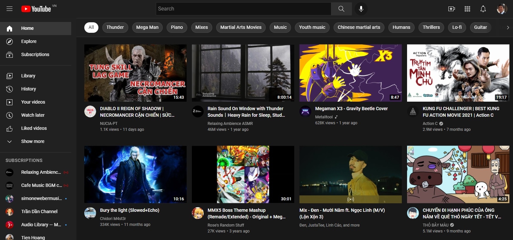This screenshot has width=513, height=240.
Task: Expand Show more in sidebar
Action: click(x=35, y=141)
